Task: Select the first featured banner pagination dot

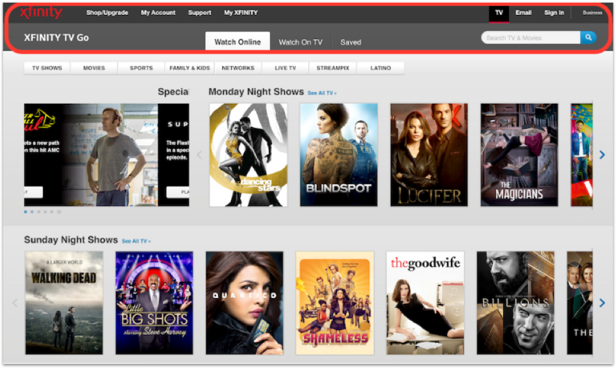Action: pos(25,212)
